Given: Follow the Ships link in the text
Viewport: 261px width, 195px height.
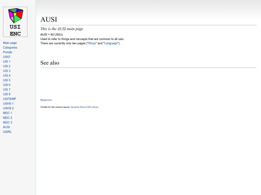Looking at the screenshot, I should (92, 43).
